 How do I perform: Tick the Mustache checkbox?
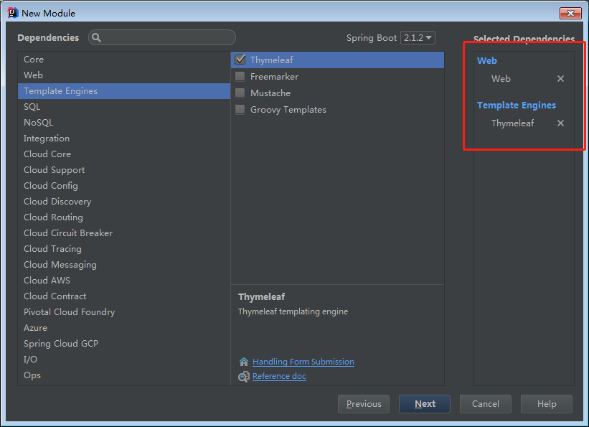point(240,93)
